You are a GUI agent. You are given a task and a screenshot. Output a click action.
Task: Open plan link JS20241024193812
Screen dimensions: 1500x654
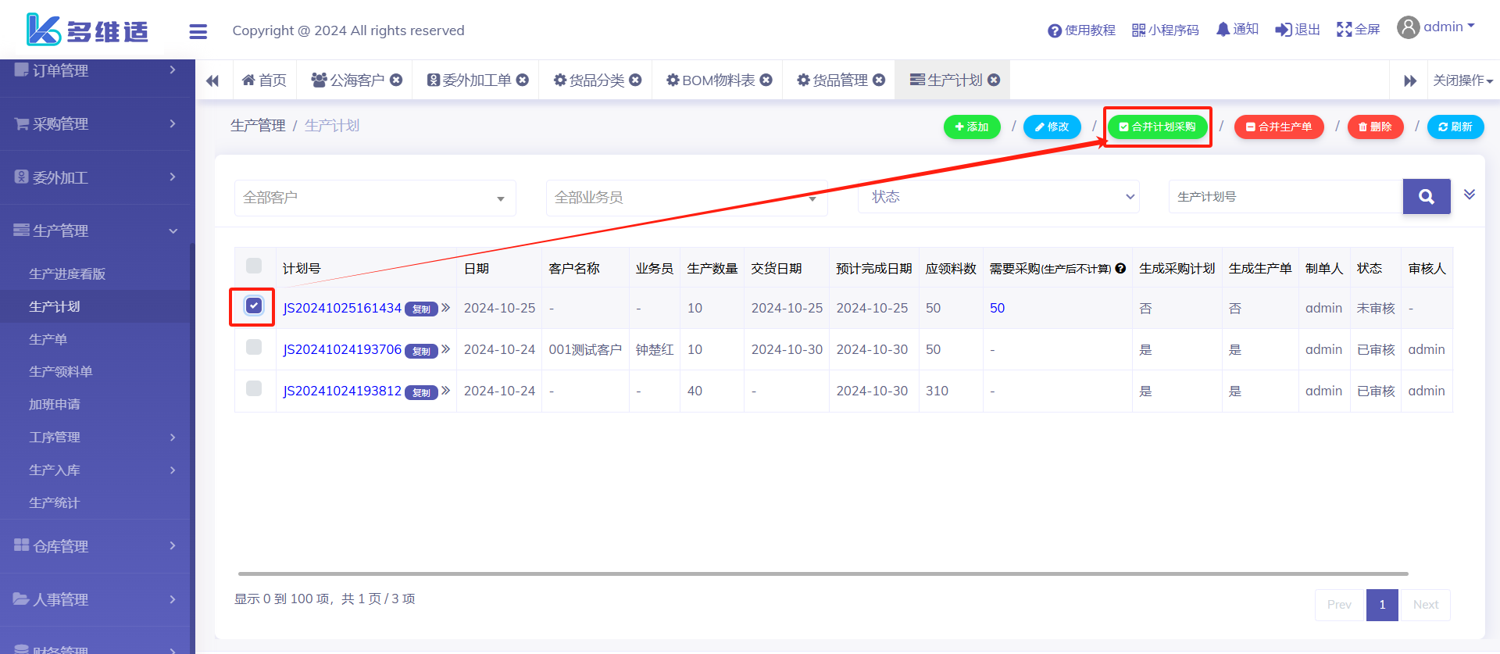point(342,391)
